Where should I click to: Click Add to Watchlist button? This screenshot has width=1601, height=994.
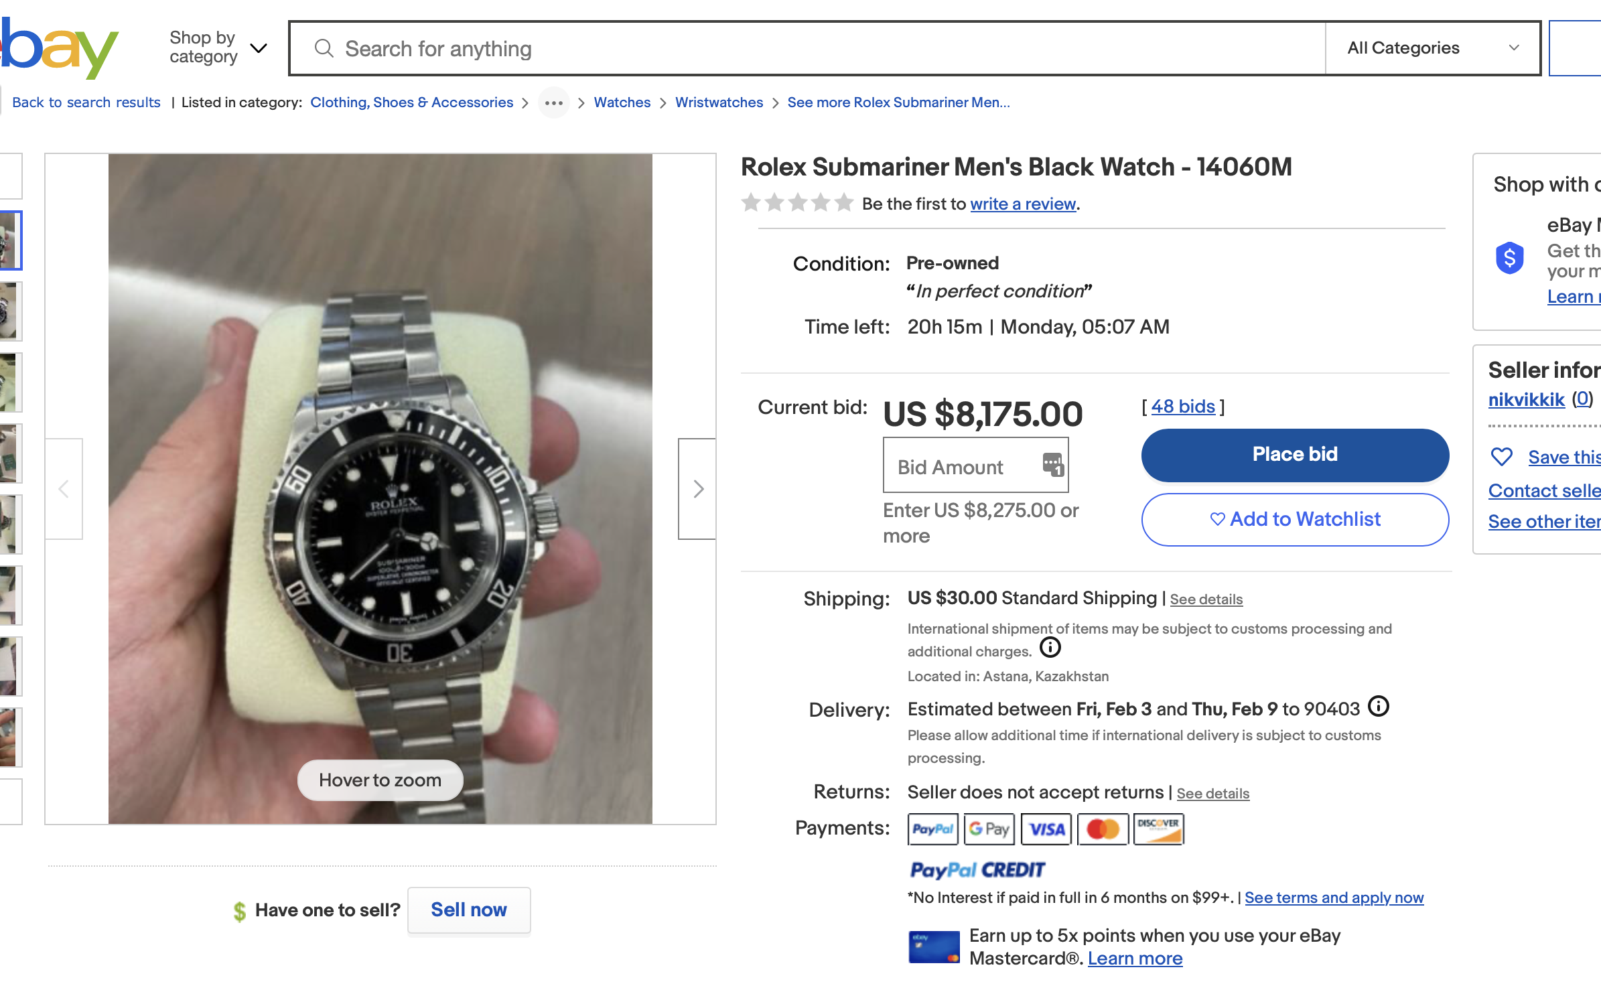click(x=1294, y=519)
